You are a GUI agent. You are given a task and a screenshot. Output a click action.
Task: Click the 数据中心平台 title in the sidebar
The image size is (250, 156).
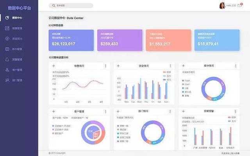click(20, 8)
